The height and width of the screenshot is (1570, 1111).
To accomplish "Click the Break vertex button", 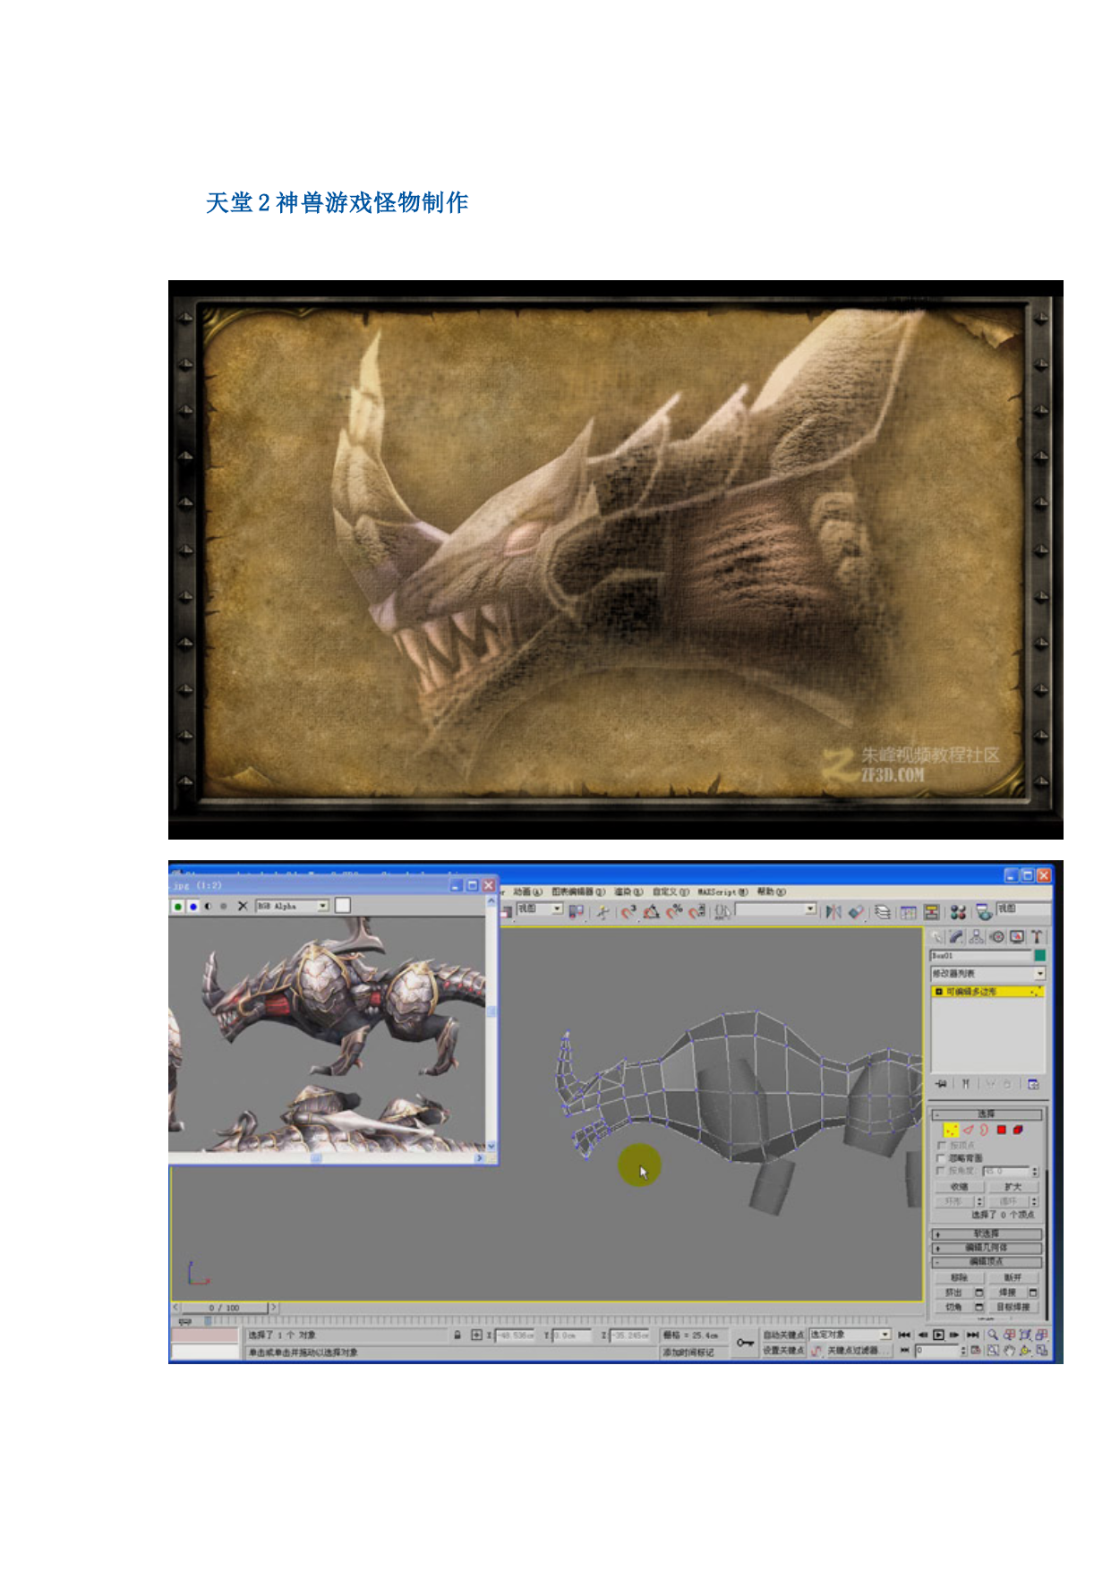I will pos(1013,1278).
